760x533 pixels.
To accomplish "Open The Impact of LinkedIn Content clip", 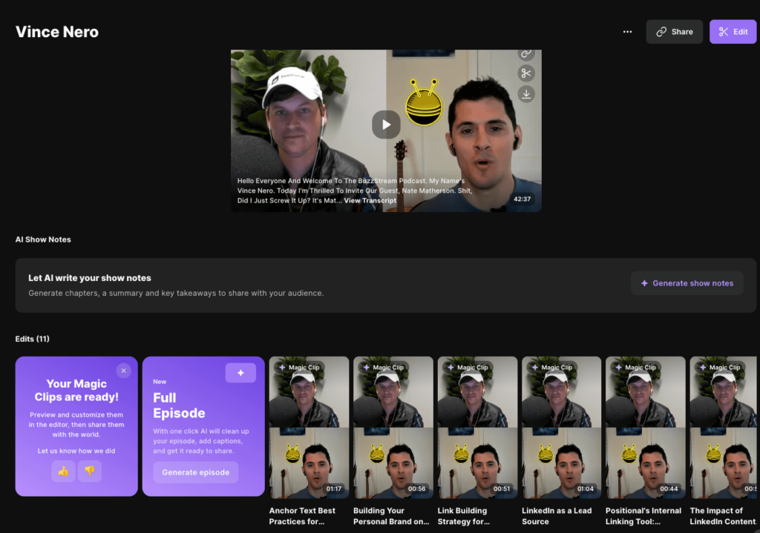I will [x=724, y=428].
